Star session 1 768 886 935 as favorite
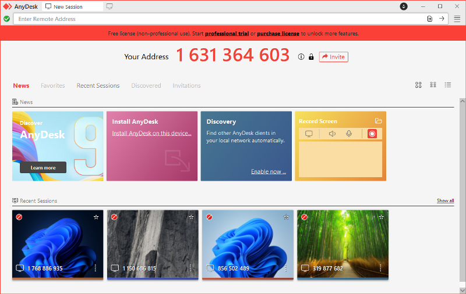 tap(96, 217)
